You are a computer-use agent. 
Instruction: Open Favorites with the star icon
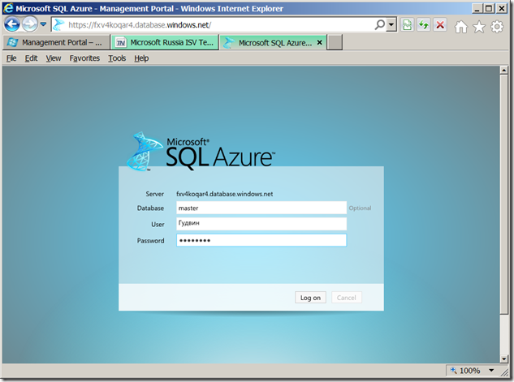point(479,27)
